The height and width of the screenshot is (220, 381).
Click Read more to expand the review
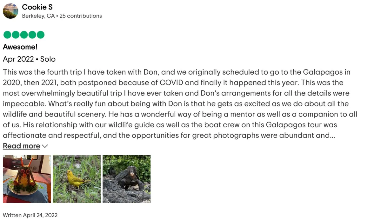pos(21,146)
